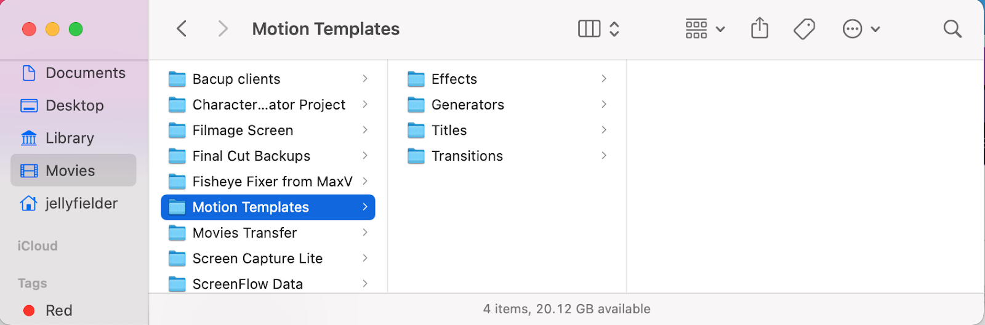This screenshot has width=985, height=325.
Task: Select the Final Cut Backups folder
Action: click(x=251, y=156)
